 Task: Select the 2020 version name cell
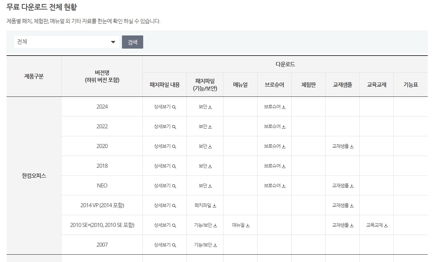102,146
